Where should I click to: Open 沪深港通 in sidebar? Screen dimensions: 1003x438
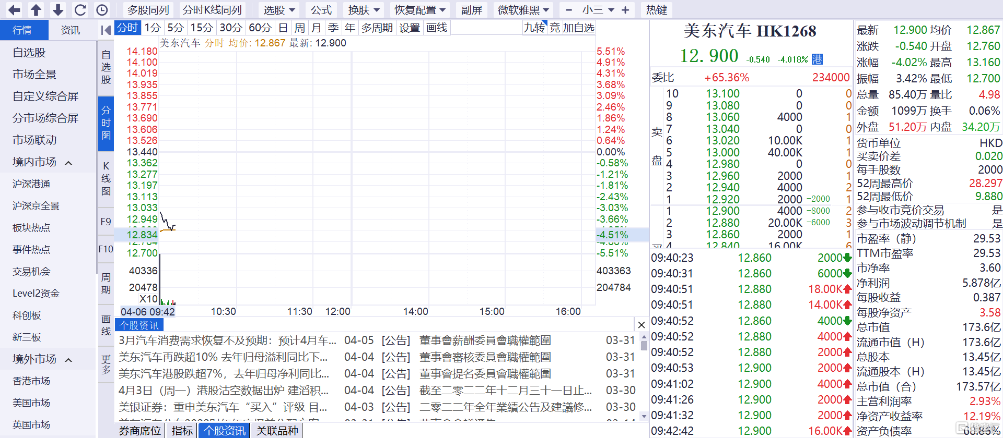[31, 184]
